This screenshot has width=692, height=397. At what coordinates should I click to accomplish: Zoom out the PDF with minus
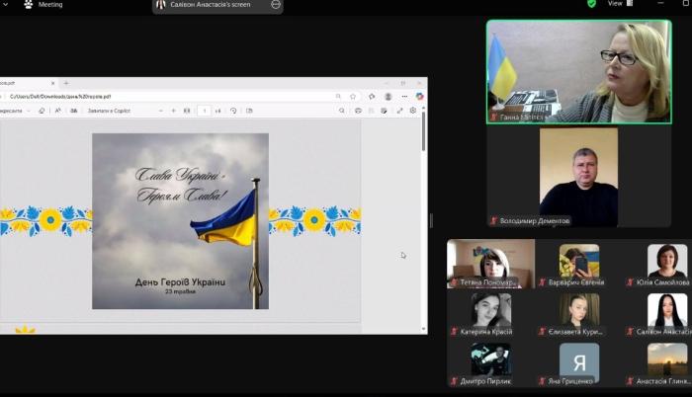point(160,111)
